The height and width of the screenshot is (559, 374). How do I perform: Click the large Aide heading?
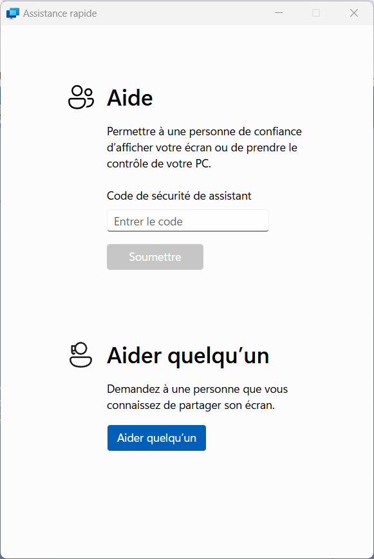(130, 98)
